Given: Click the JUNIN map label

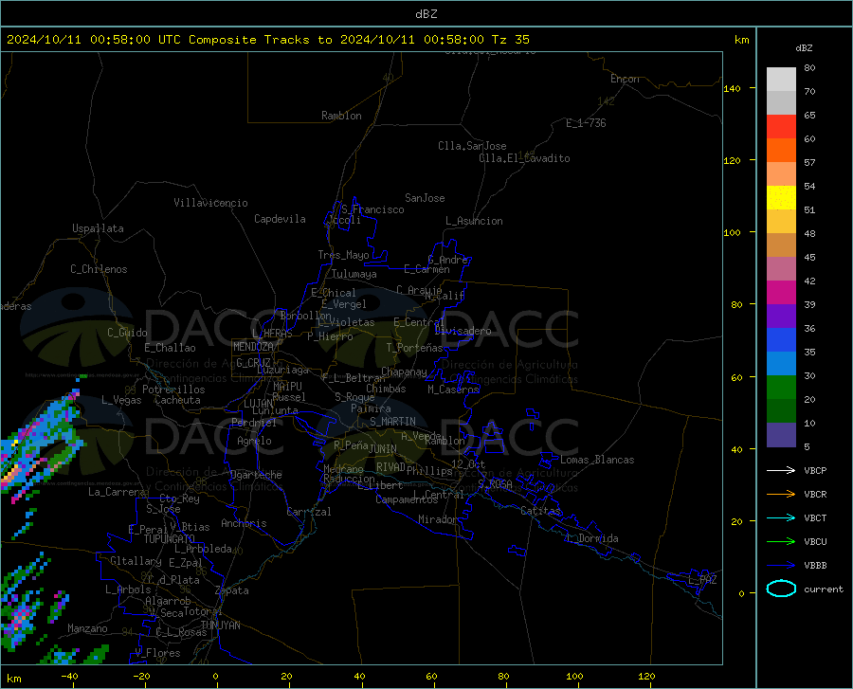Looking at the screenshot, I should [x=383, y=449].
